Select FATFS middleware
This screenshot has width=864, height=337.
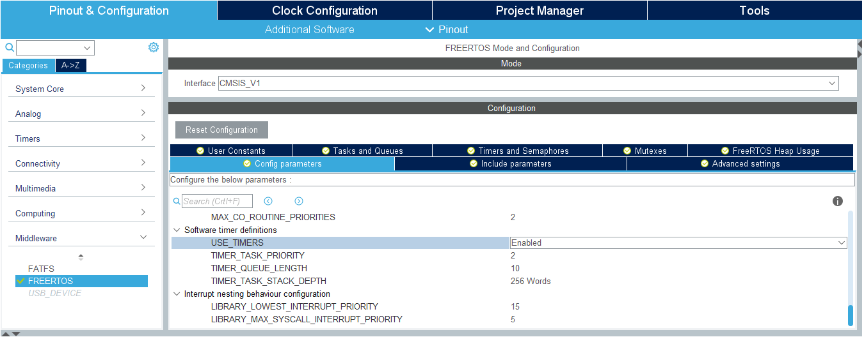click(41, 269)
